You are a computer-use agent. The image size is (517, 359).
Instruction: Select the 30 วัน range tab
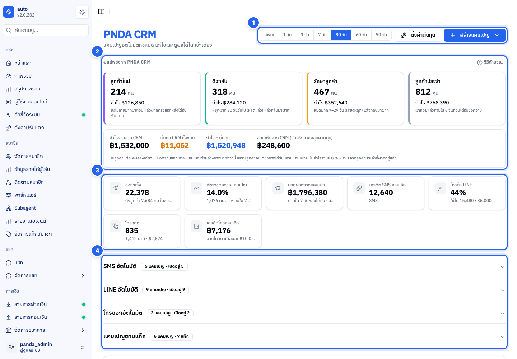pos(341,35)
